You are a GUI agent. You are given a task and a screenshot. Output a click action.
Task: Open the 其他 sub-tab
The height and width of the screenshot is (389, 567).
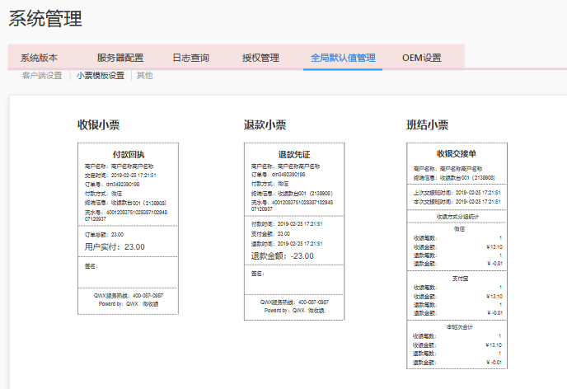coord(145,76)
